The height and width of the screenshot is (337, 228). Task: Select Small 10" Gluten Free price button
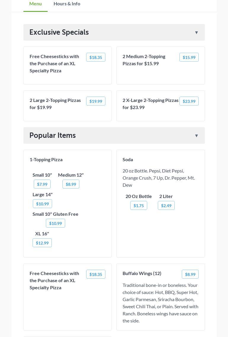pos(55,223)
